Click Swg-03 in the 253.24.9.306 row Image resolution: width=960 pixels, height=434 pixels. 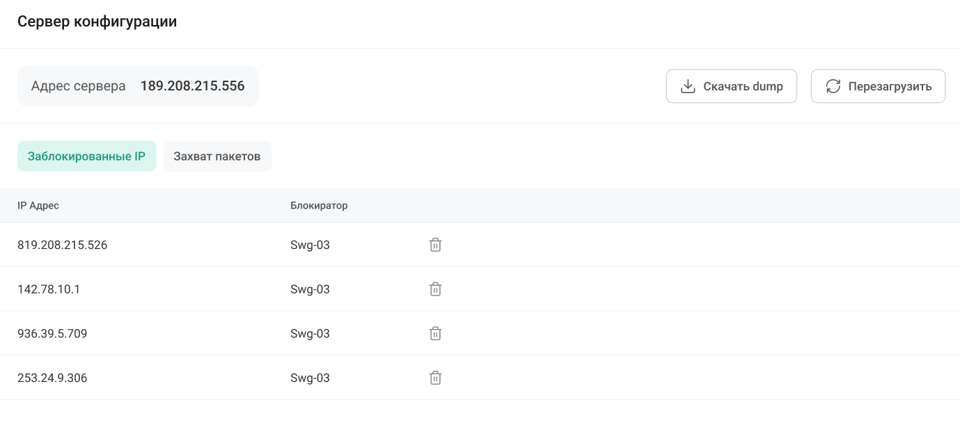310,378
